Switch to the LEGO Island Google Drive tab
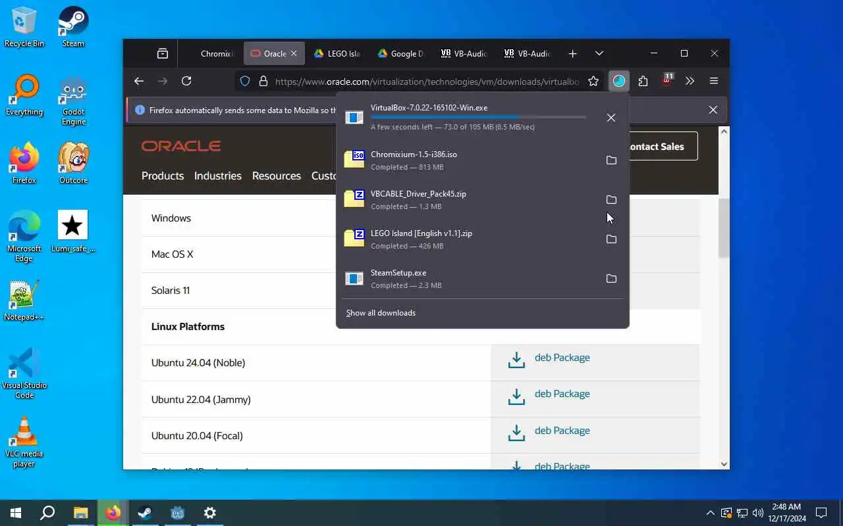 coord(337,54)
